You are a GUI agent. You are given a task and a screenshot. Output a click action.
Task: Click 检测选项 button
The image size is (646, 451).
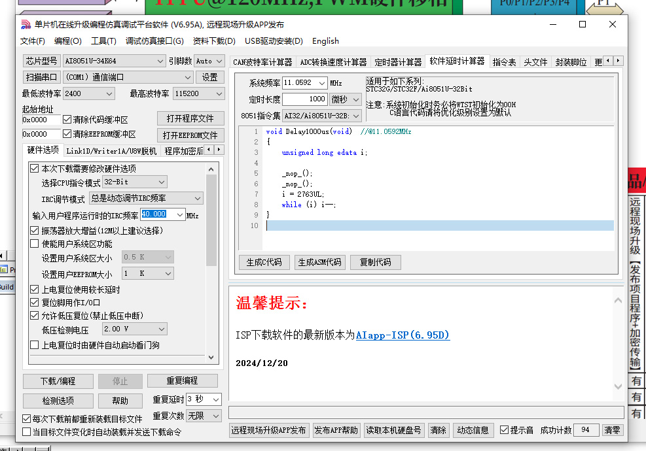(x=58, y=401)
